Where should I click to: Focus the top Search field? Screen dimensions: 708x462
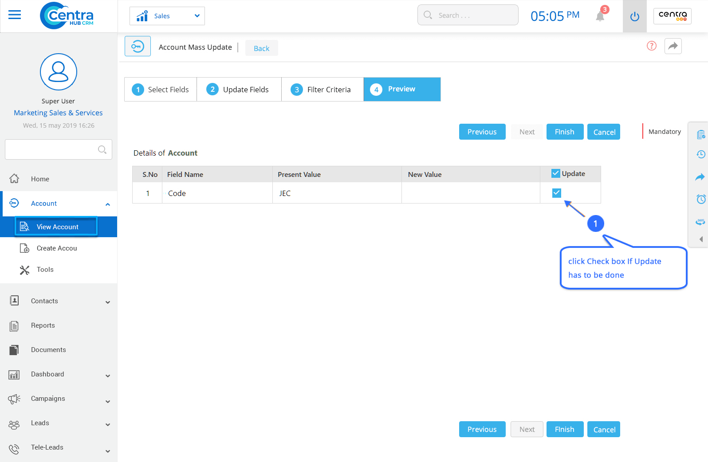[468, 15]
